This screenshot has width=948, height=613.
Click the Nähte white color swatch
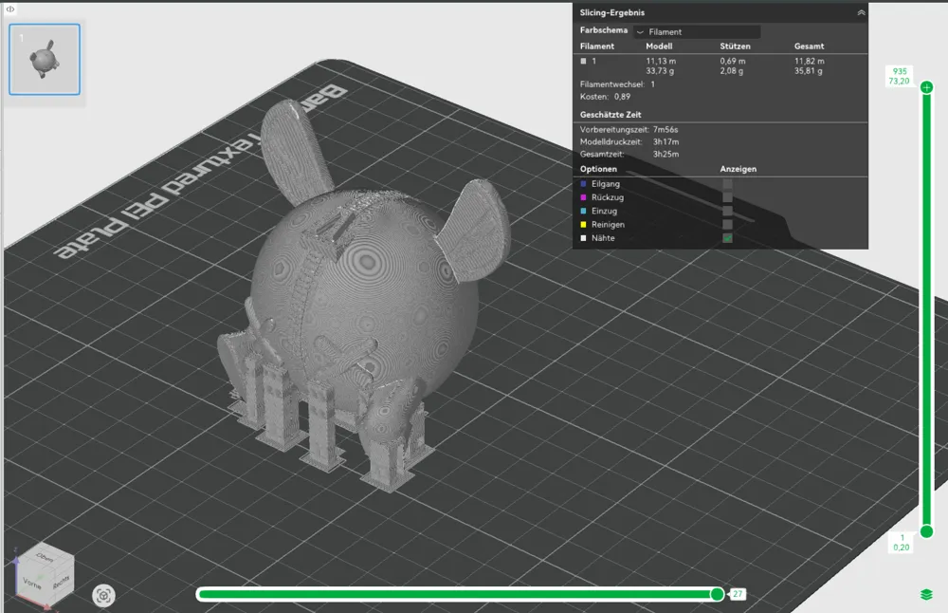(583, 238)
